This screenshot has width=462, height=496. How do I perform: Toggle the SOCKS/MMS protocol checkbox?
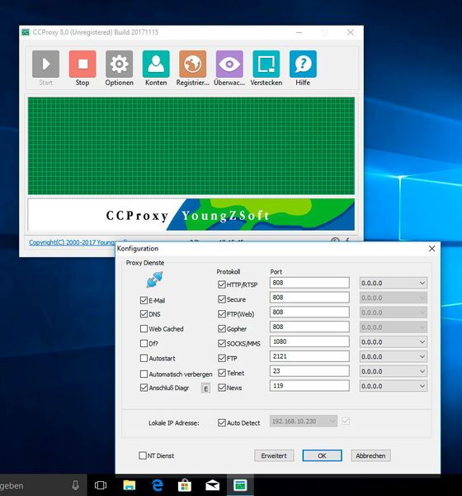point(222,343)
